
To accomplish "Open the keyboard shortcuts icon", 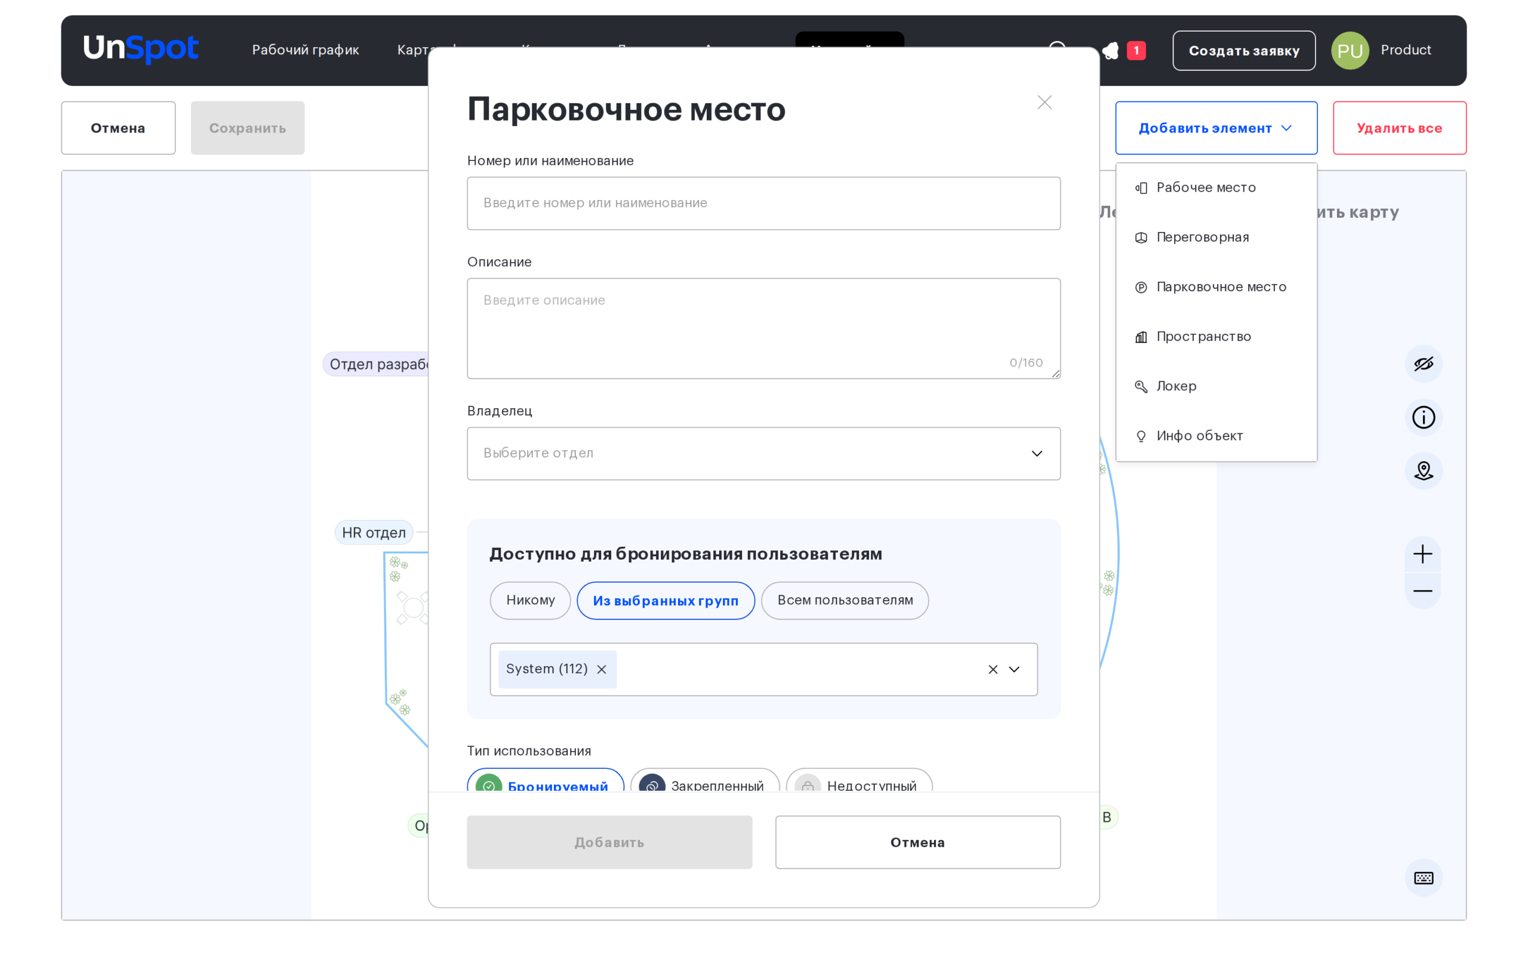I will pyautogui.click(x=1423, y=878).
